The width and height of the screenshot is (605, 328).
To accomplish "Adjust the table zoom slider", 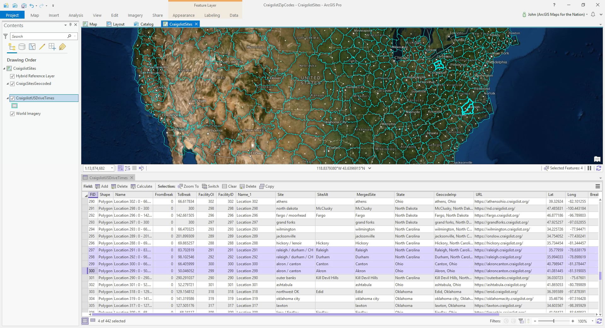I will [x=554, y=321].
